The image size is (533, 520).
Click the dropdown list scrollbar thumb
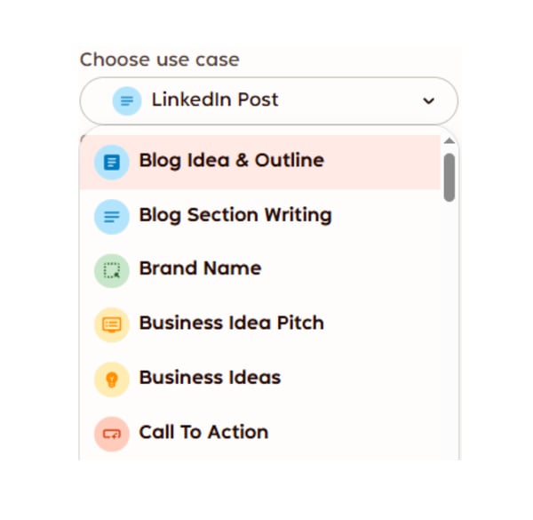(449, 177)
